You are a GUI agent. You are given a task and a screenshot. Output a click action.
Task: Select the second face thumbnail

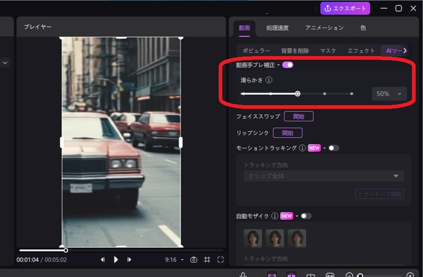tap(274, 238)
